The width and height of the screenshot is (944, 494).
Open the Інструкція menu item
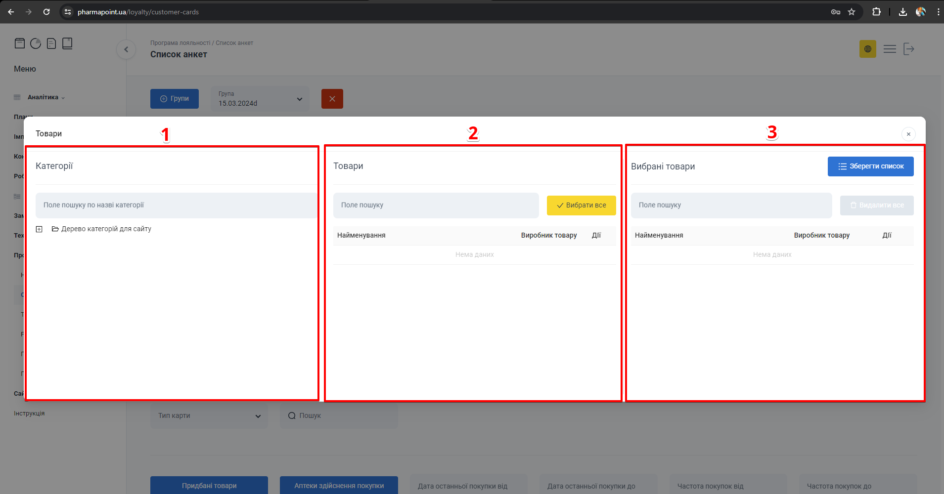pos(29,413)
